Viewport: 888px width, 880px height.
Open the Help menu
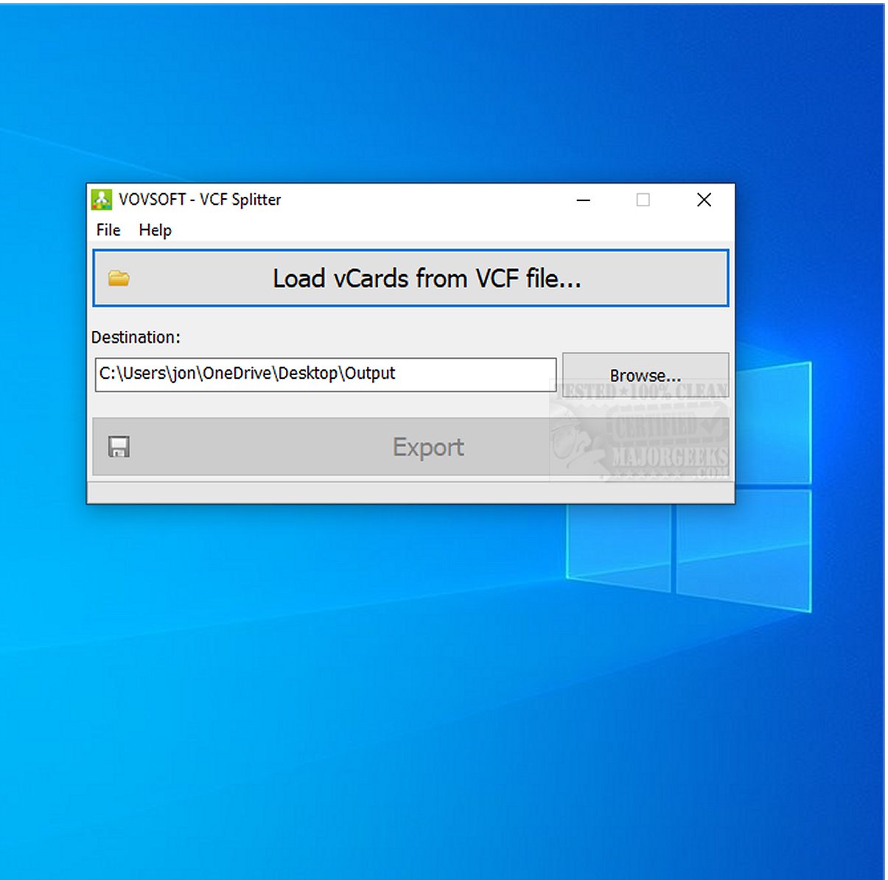coord(155,230)
